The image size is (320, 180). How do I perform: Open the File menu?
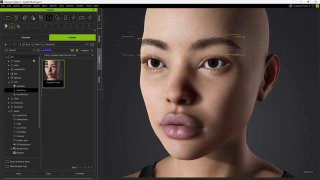click(x=3, y=6)
